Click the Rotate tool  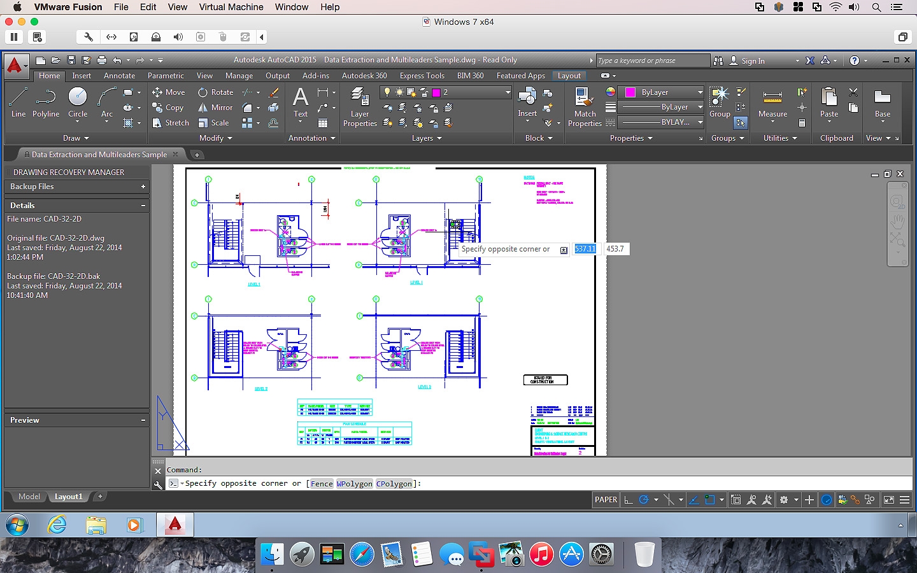tap(216, 92)
